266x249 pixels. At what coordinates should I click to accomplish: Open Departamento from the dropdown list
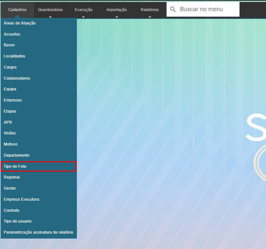(16, 155)
